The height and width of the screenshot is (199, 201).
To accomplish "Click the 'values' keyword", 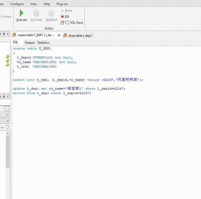I will tap(93, 80).
